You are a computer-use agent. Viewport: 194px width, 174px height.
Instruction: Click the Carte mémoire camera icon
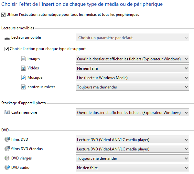7,112
